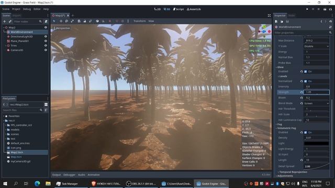Screen dimensions: 335x188
Task: Open the Project menu
Action: point(16,9)
